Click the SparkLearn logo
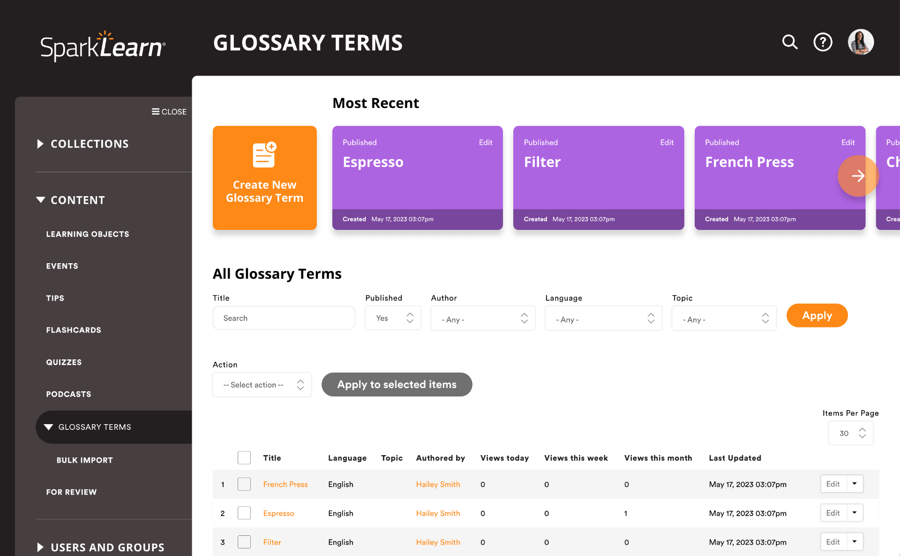 point(103,46)
